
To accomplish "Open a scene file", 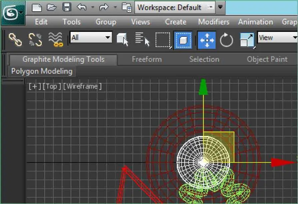I will tap(52, 7).
